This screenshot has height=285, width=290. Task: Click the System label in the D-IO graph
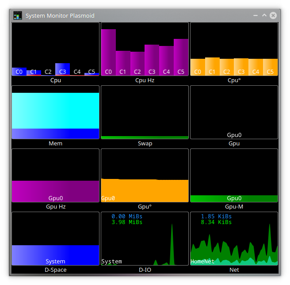(x=112, y=261)
